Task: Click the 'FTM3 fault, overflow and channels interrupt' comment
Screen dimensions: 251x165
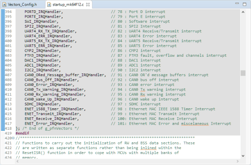Action: (178, 55)
